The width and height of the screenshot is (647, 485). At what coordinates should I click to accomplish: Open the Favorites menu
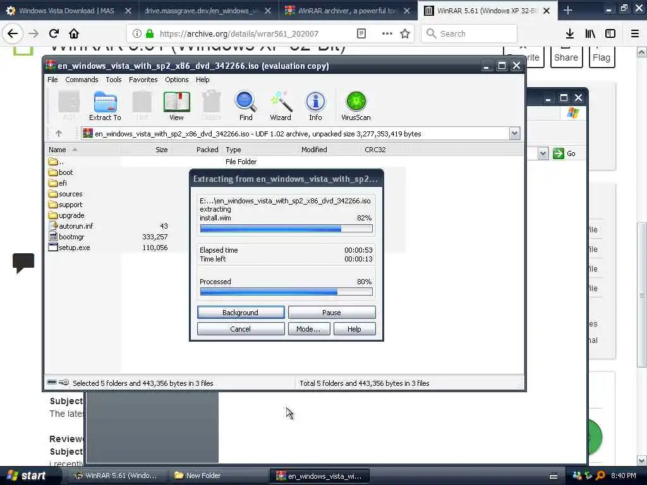[143, 80]
